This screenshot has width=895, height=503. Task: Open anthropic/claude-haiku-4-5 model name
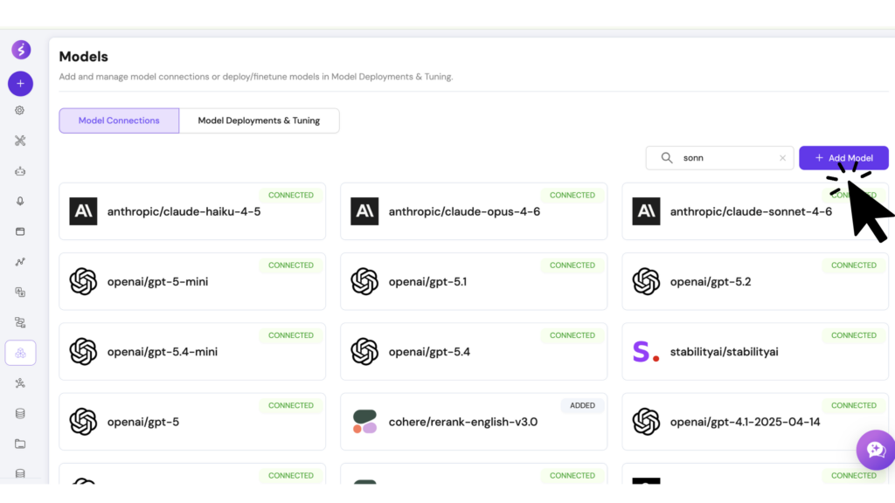click(x=184, y=211)
